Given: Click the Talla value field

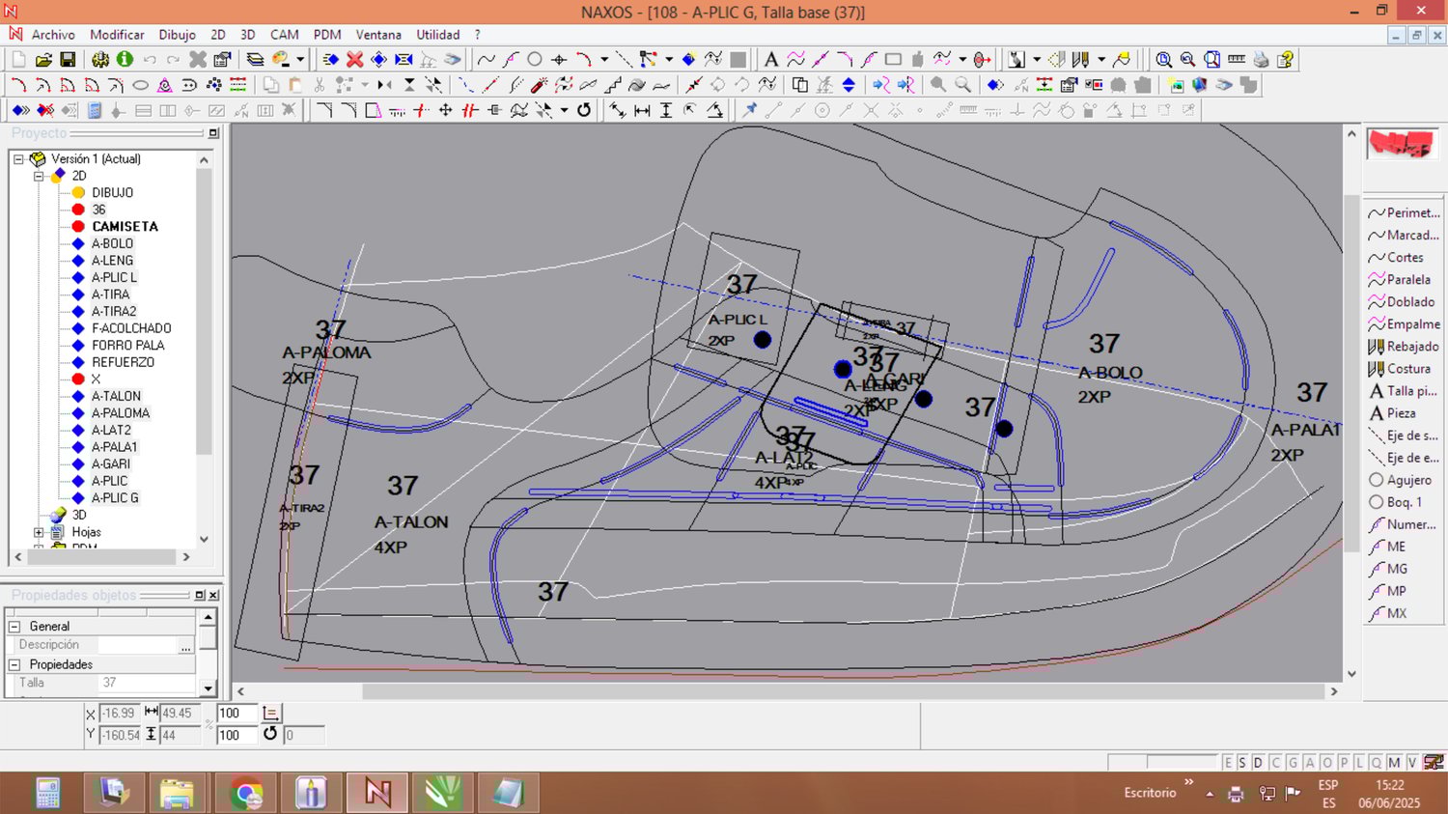Looking at the screenshot, I should click(145, 683).
